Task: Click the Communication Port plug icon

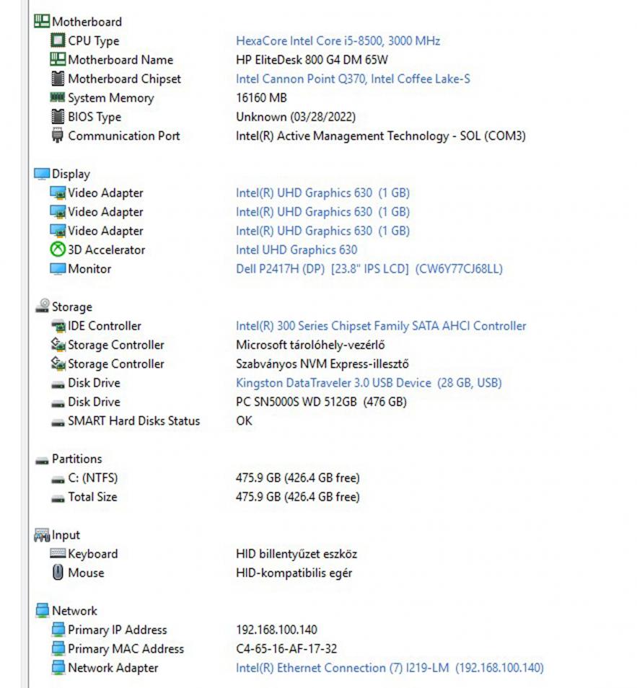Action: tap(58, 135)
